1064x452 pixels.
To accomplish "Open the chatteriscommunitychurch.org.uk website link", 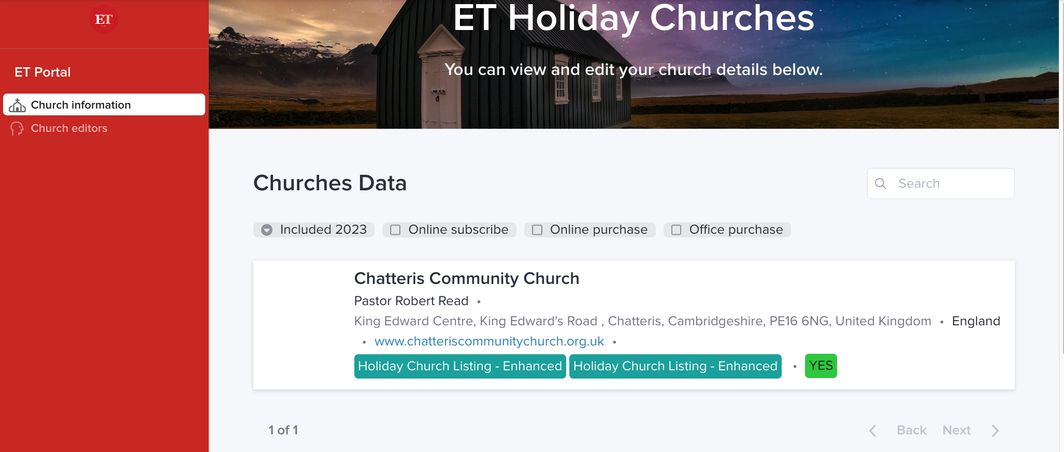I will (x=489, y=341).
